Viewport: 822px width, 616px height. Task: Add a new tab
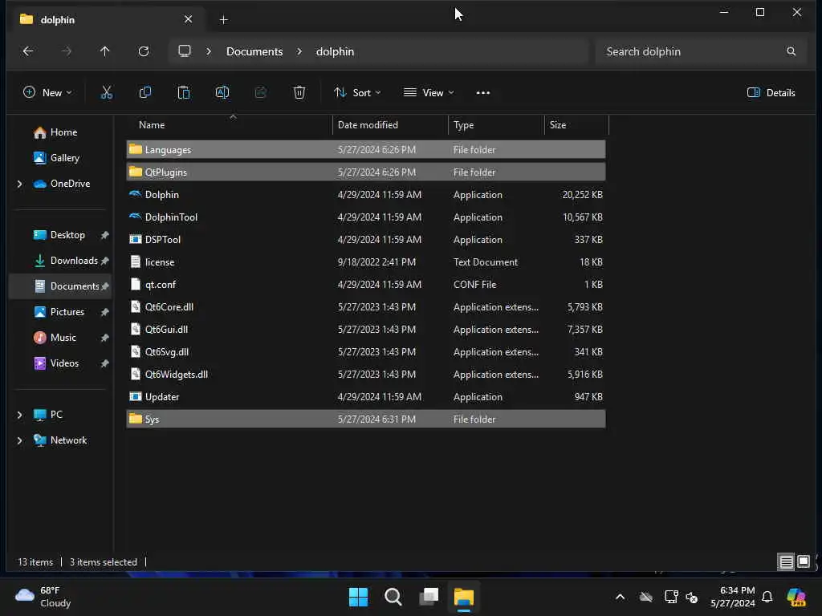click(x=223, y=19)
